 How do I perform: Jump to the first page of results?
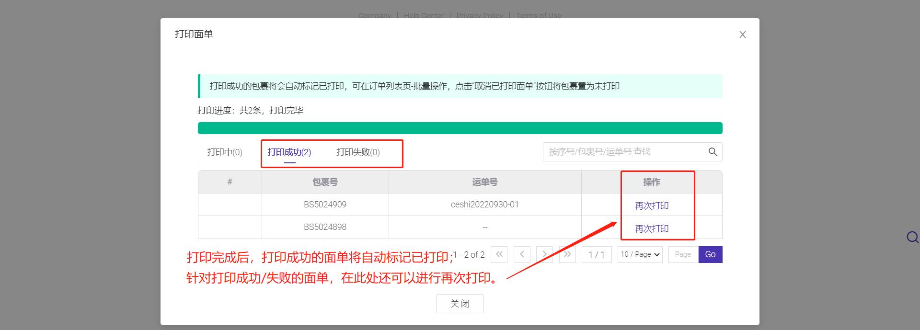coord(499,254)
